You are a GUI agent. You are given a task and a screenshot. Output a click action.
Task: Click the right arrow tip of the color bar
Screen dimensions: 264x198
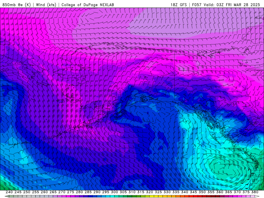257,196
